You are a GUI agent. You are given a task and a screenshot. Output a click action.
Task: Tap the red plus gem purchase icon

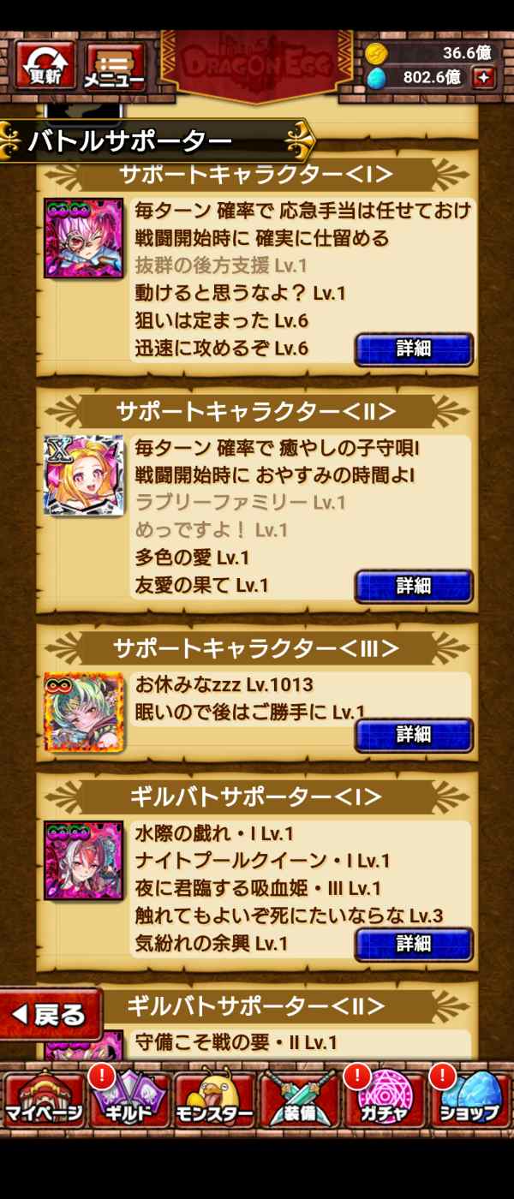[485, 78]
